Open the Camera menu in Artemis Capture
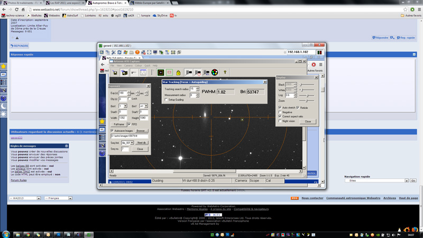This screenshot has height=238, width=423. (x=128, y=66)
